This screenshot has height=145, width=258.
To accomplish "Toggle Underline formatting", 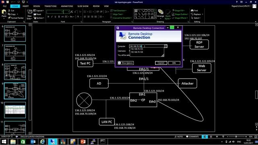I will (55, 17).
